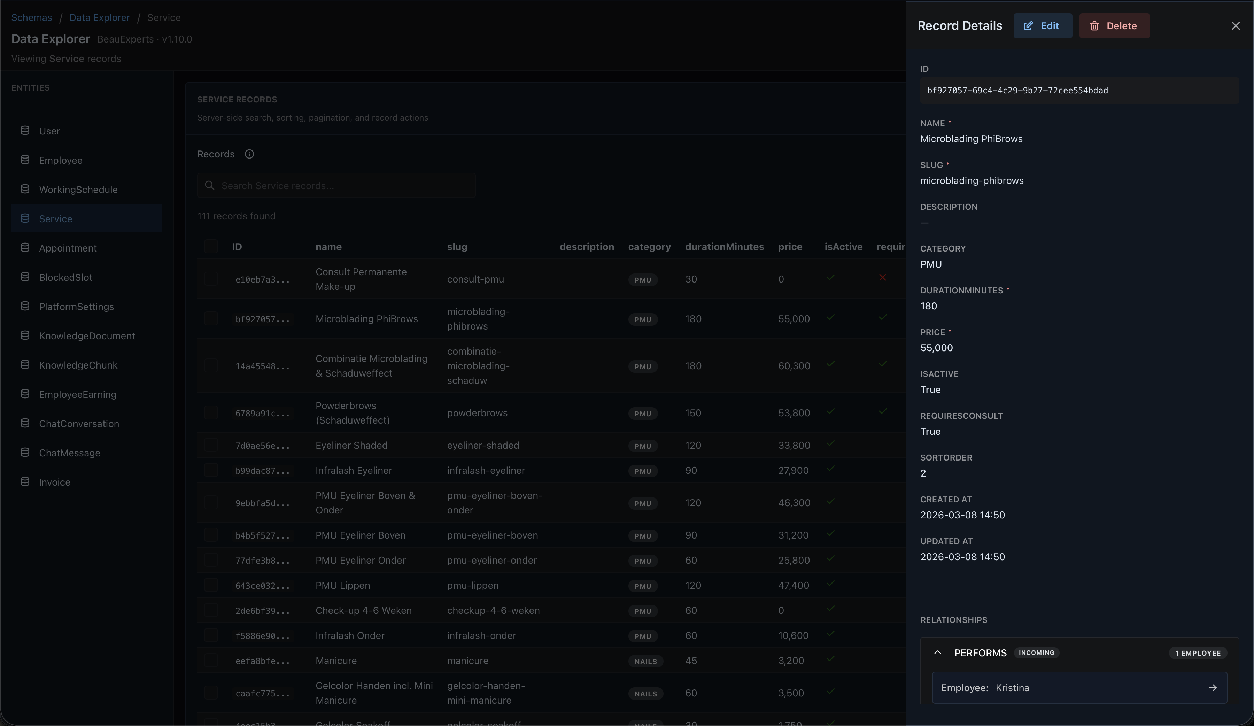Image resolution: width=1254 pixels, height=726 pixels.
Task: Open the ChatMessage entity
Action: [x=87, y=453]
